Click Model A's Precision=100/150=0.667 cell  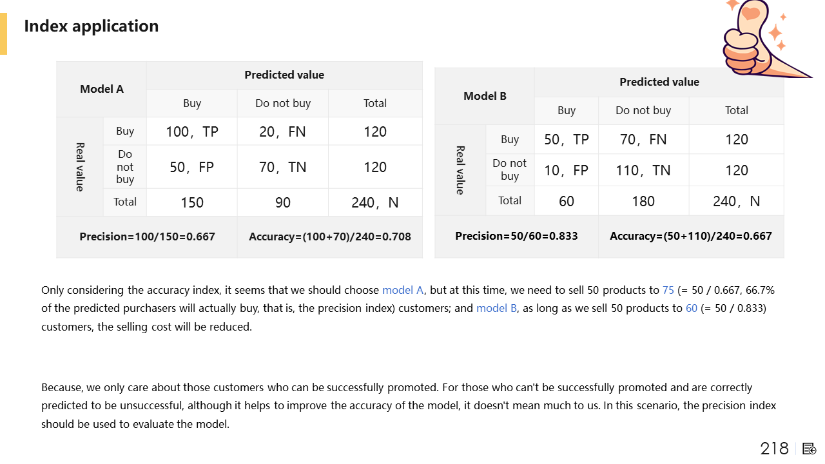147,237
